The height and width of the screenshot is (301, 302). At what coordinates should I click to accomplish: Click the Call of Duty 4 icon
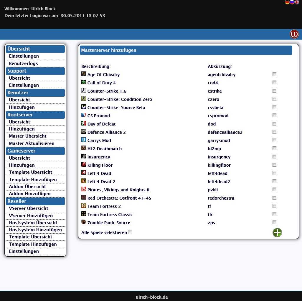(x=84, y=82)
